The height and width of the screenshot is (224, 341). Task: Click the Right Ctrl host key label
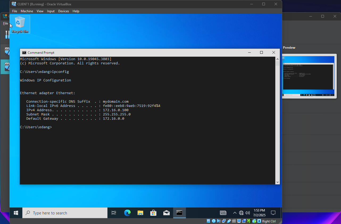[x=269, y=221]
